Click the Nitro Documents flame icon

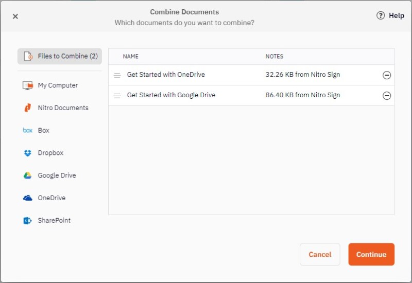(x=28, y=108)
